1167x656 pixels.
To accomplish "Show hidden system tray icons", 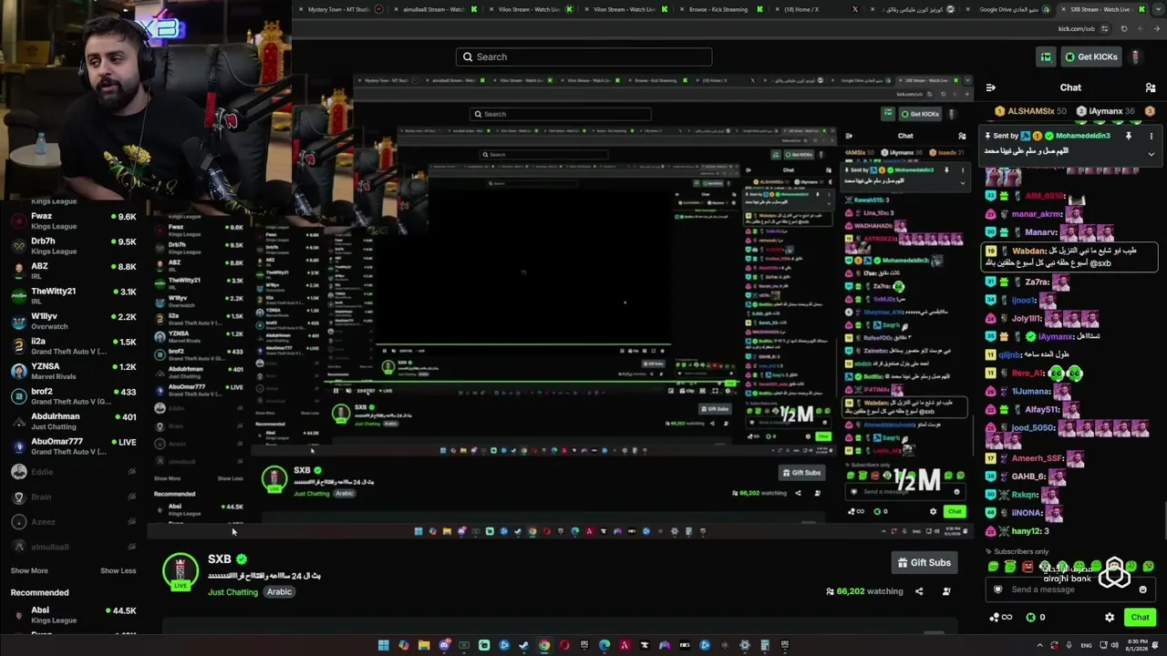I will point(1038,645).
